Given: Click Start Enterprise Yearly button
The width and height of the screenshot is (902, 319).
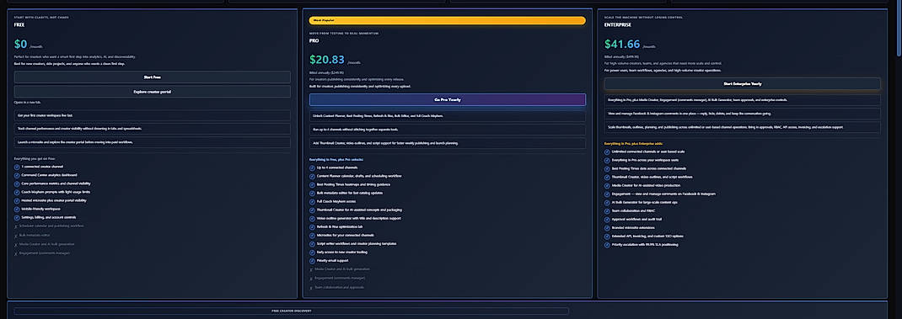Looking at the screenshot, I should pyautogui.click(x=742, y=84).
